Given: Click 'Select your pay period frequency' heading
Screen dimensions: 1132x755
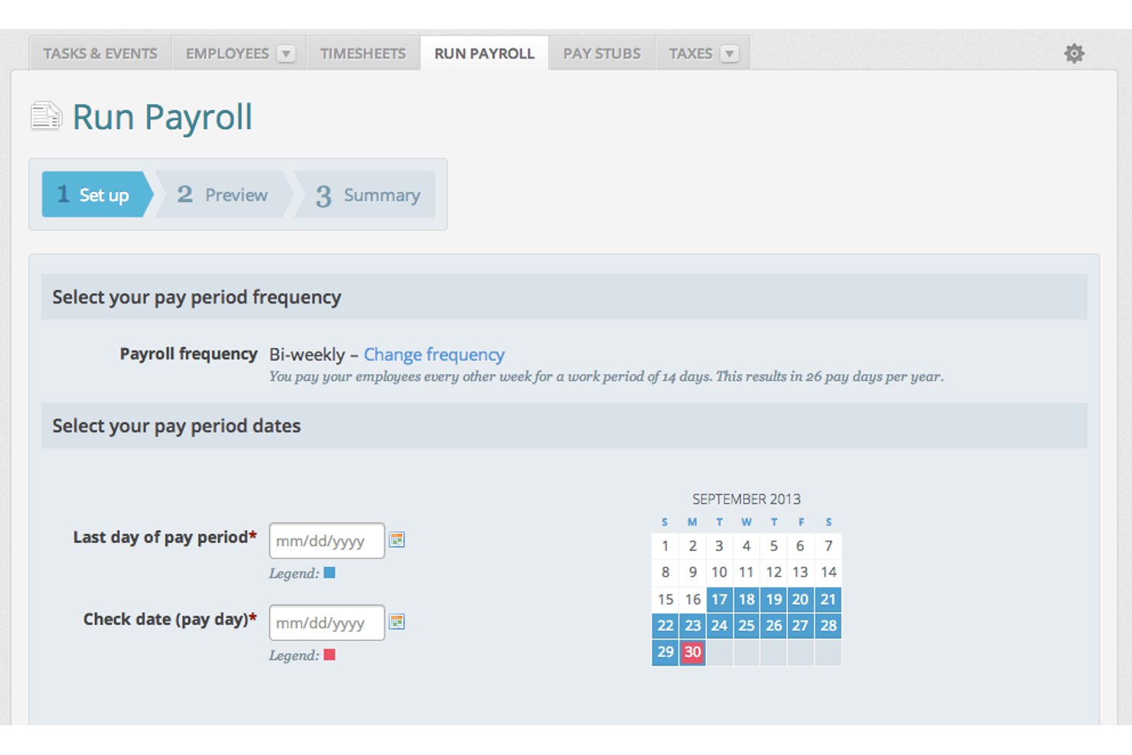Looking at the screenshot, I should (197, 298).
